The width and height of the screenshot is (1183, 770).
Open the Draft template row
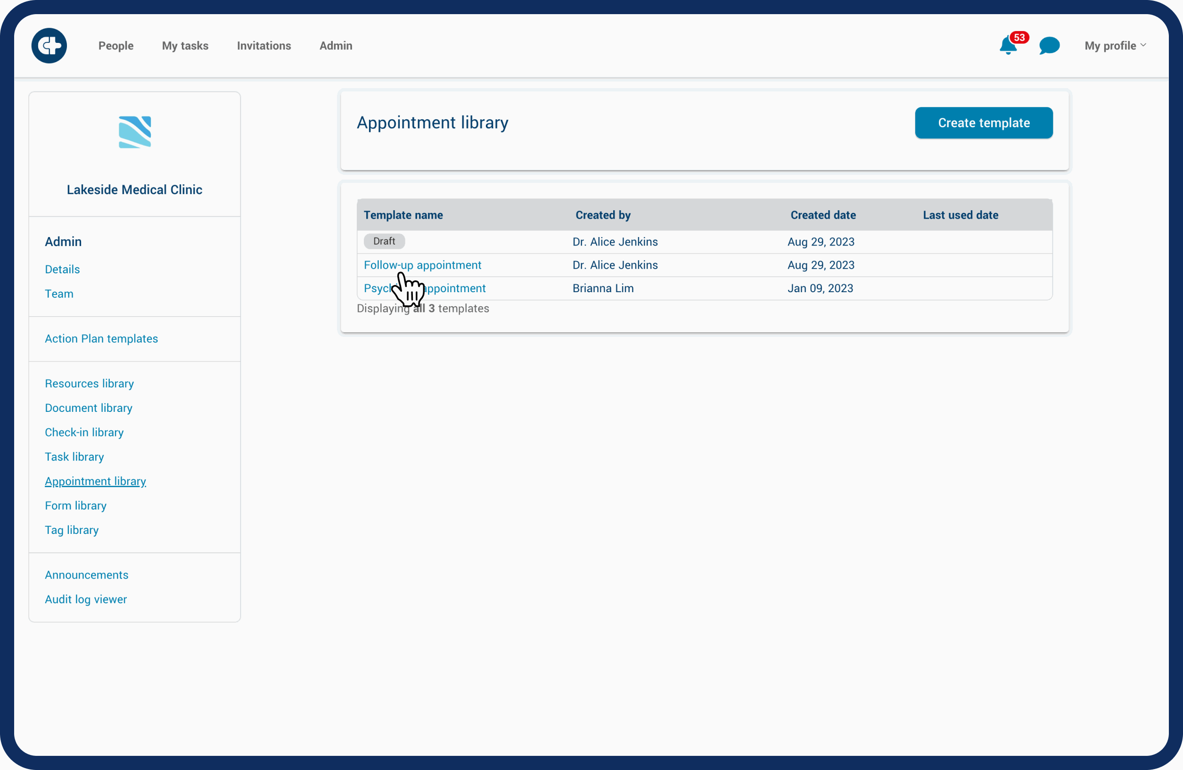384,242
